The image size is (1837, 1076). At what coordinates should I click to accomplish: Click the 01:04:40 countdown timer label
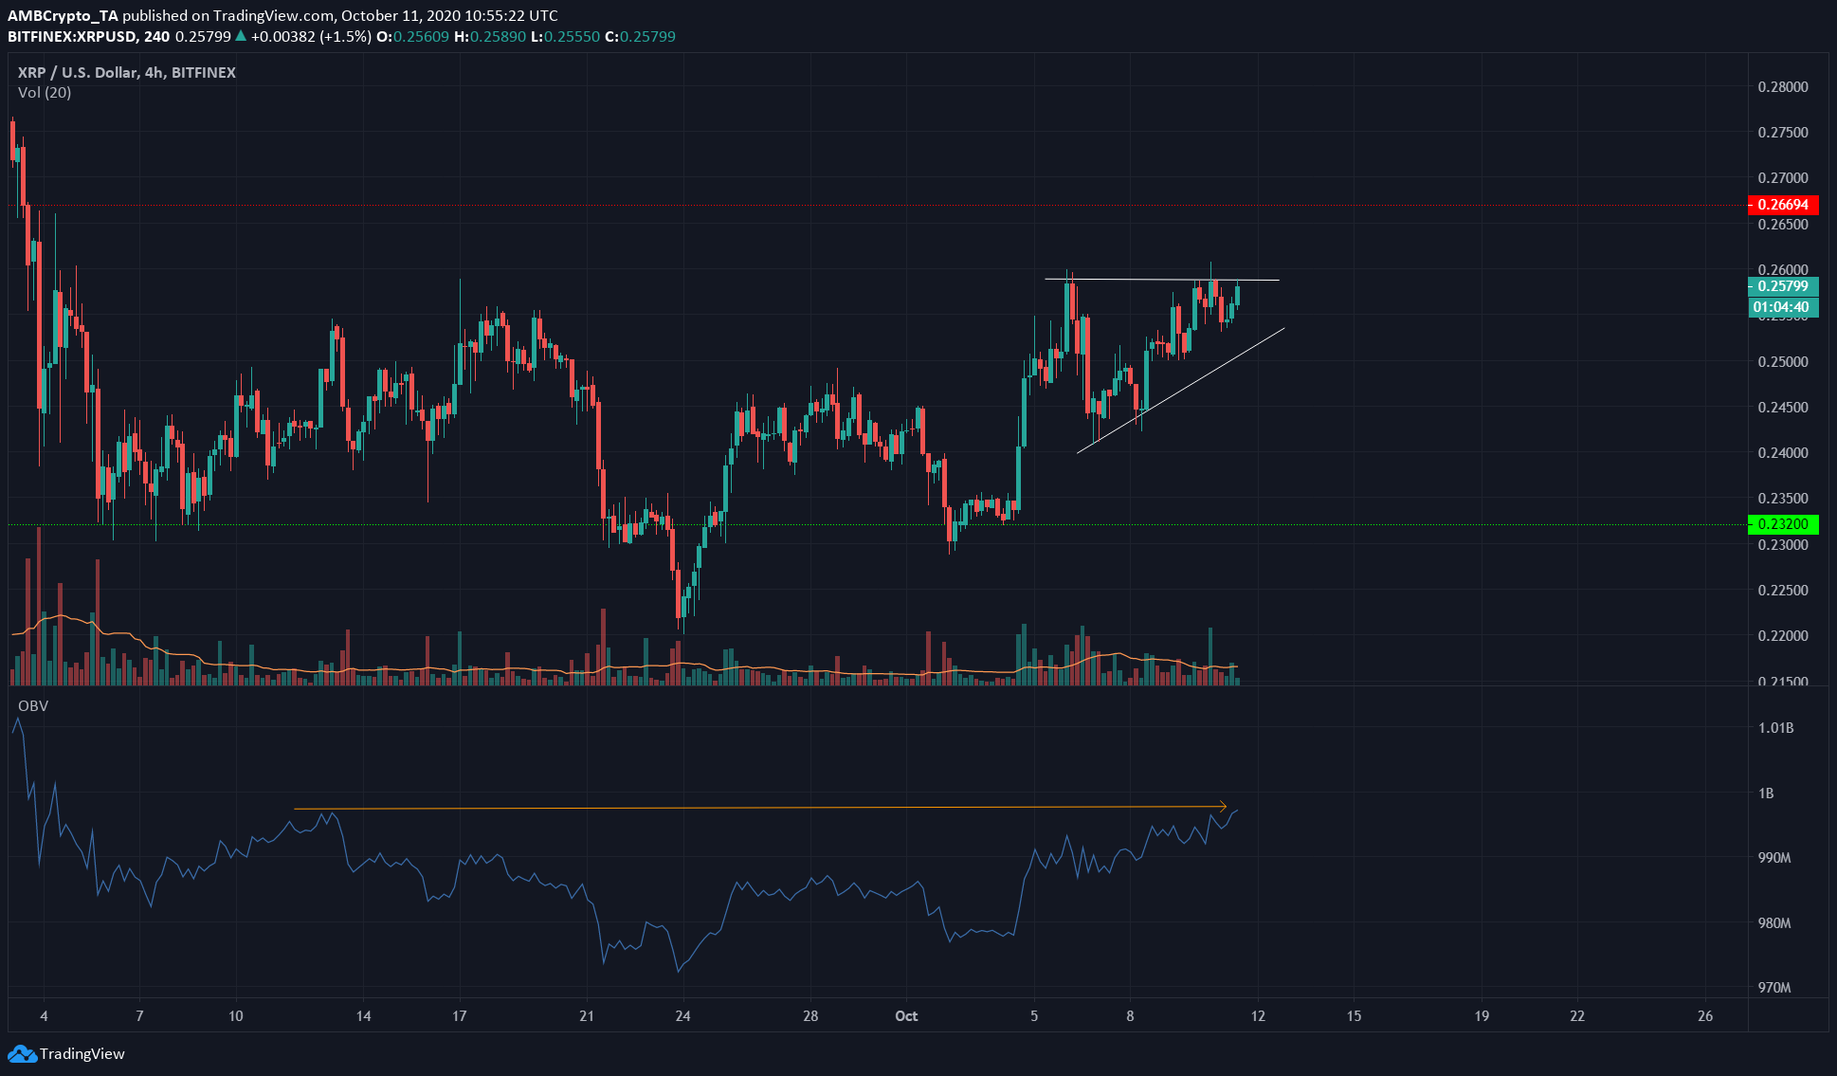tap(1783, 307)
